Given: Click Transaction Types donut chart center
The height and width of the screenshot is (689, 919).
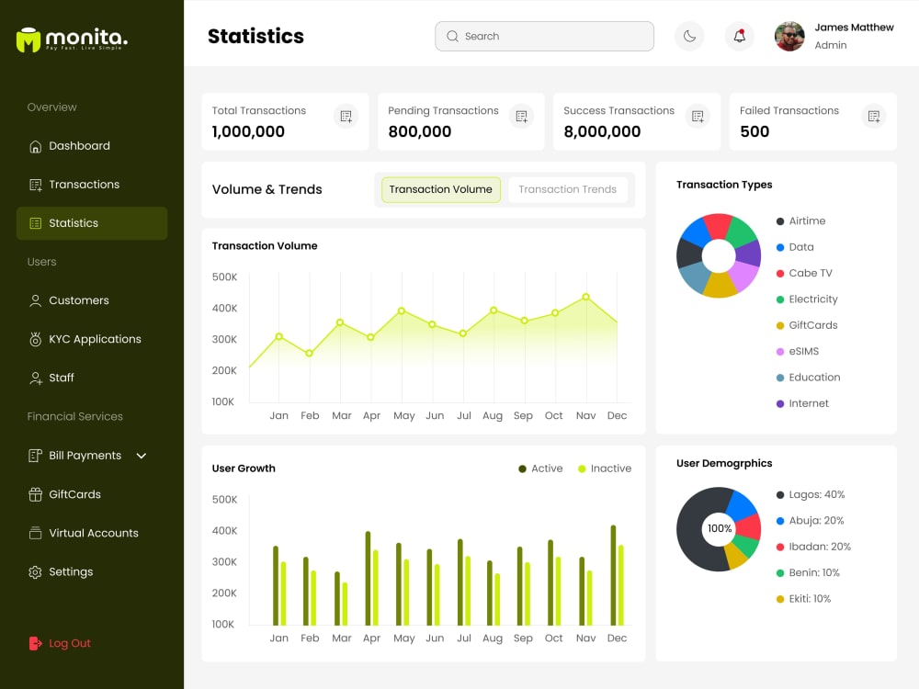Looking at the screenshot, I should point(719,255).
